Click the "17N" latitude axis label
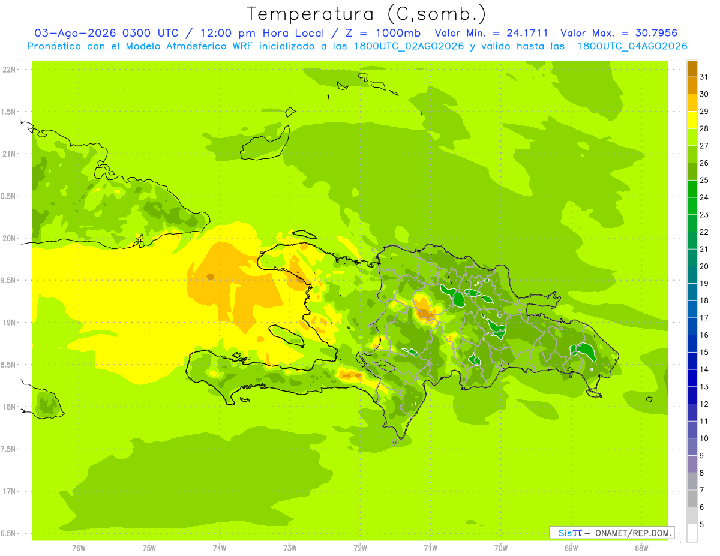Screen dimensions: 720x556 click(x=10, y=491)
